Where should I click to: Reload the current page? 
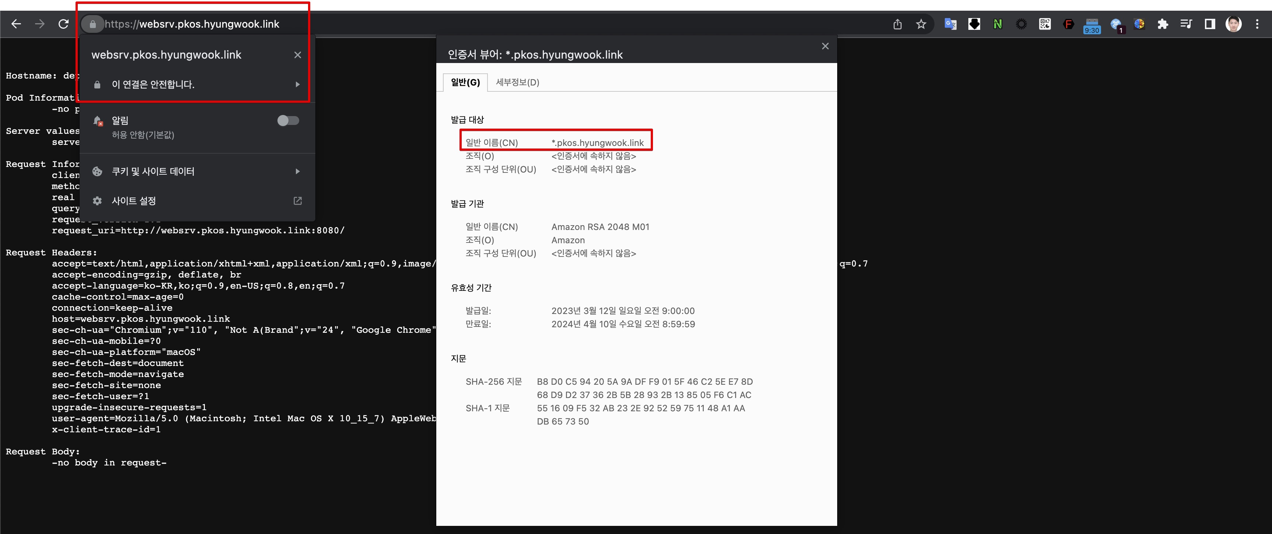point(63,24)
